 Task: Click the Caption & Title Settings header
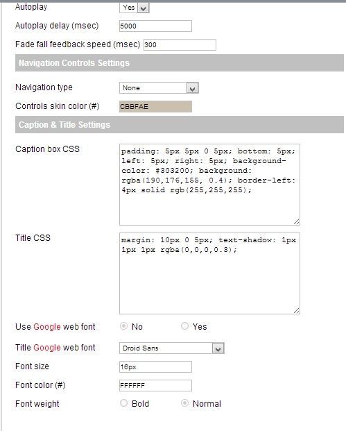180,125
